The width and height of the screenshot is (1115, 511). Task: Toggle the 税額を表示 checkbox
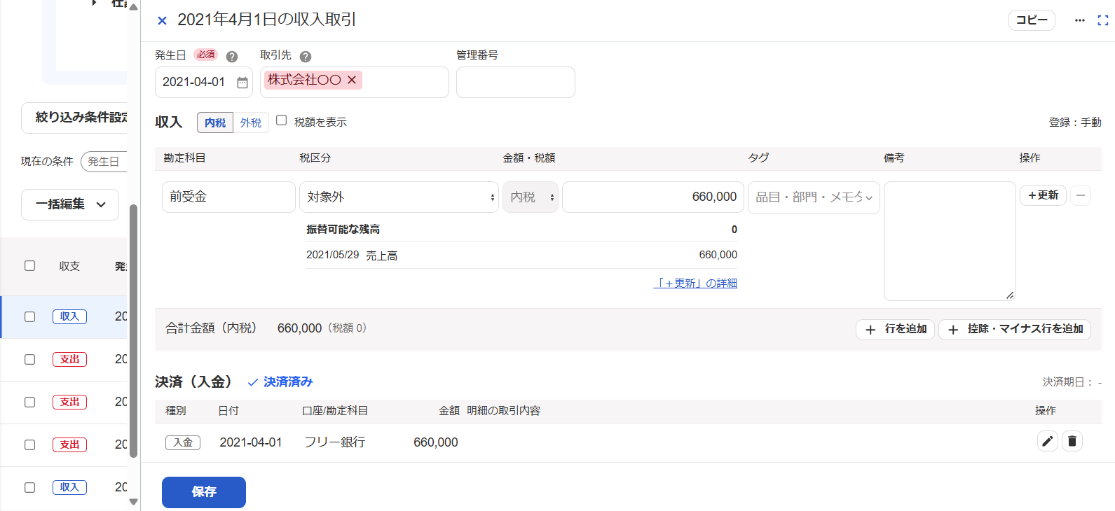click(282, 120)
